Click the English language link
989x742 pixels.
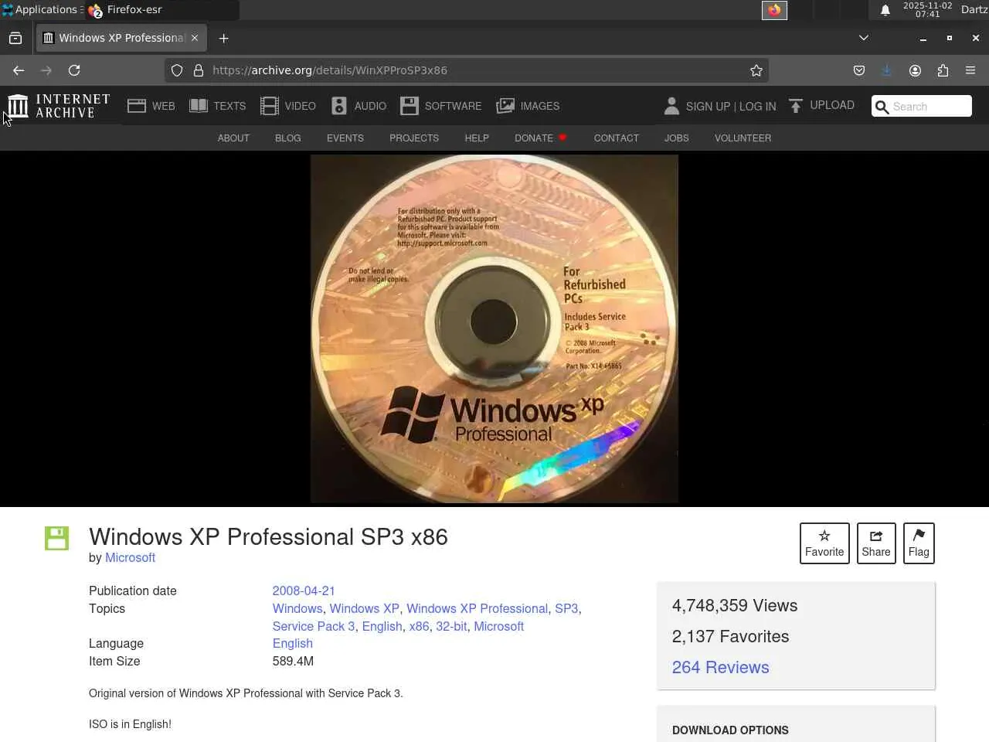(x=292, y=643)
